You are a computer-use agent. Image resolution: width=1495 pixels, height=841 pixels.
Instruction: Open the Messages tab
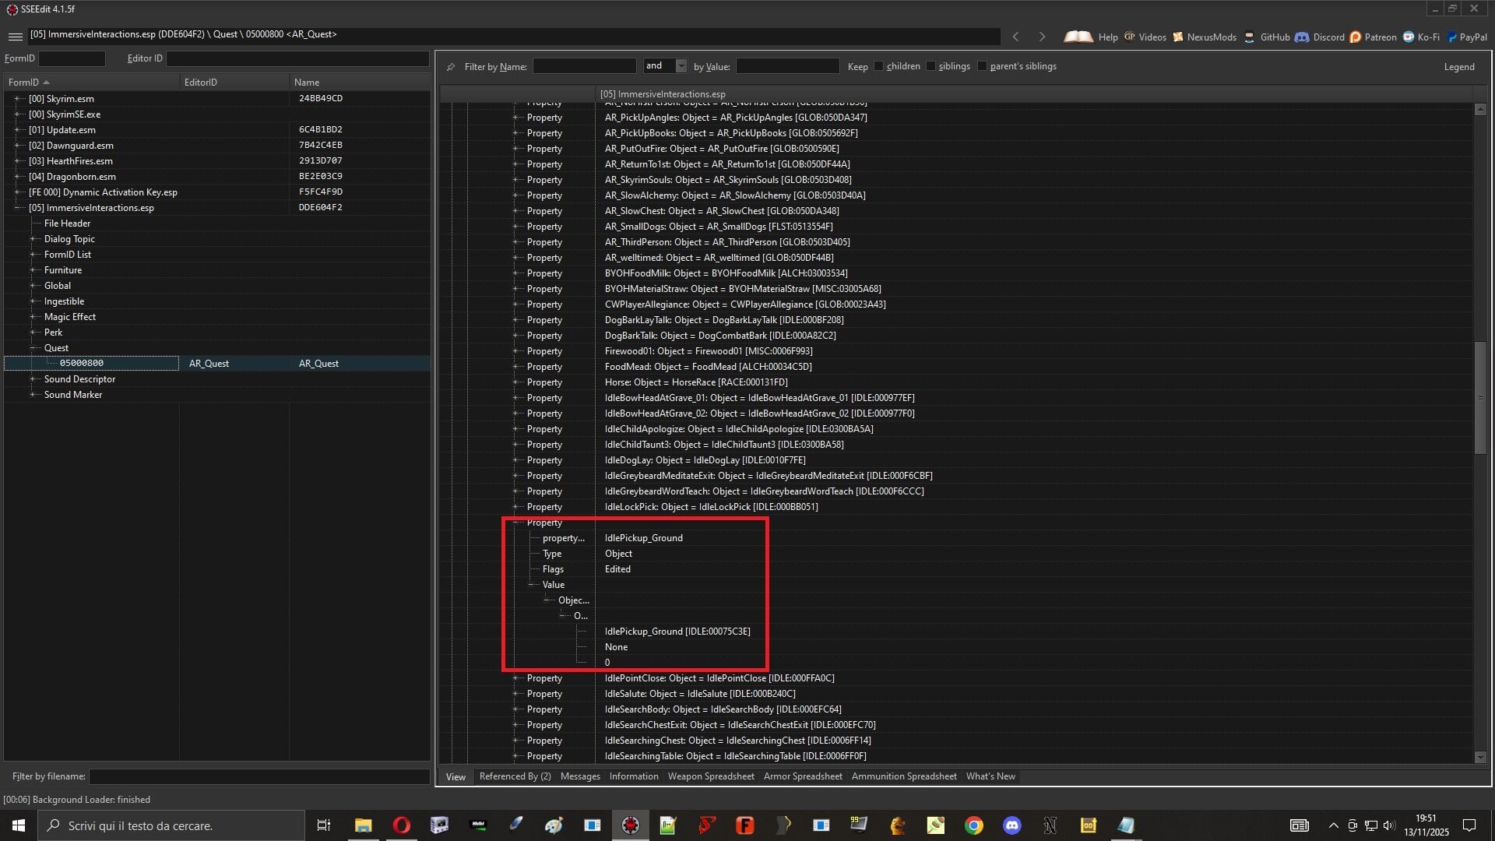click(580, 776)
